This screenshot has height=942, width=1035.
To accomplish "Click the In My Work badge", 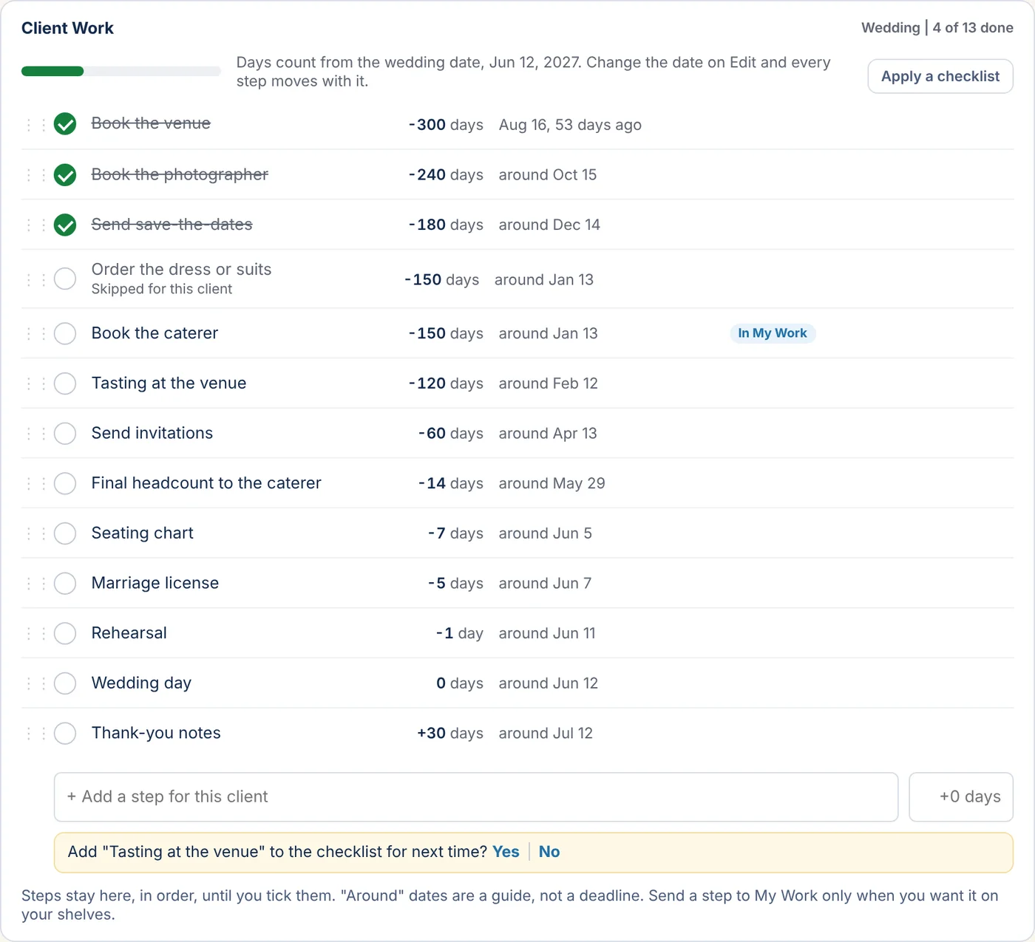I will pyautogui.click(x=773, y=333).
